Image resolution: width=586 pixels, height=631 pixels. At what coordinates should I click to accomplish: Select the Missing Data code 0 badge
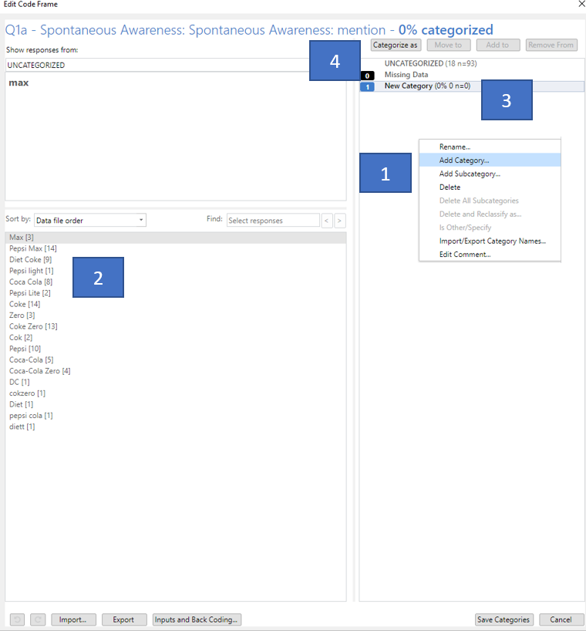367,76
